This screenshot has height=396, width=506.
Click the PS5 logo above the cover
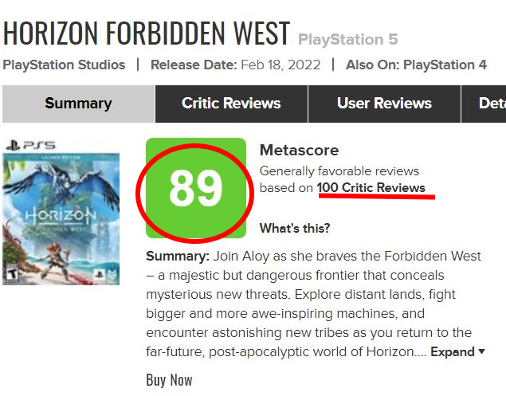point(30,146)
